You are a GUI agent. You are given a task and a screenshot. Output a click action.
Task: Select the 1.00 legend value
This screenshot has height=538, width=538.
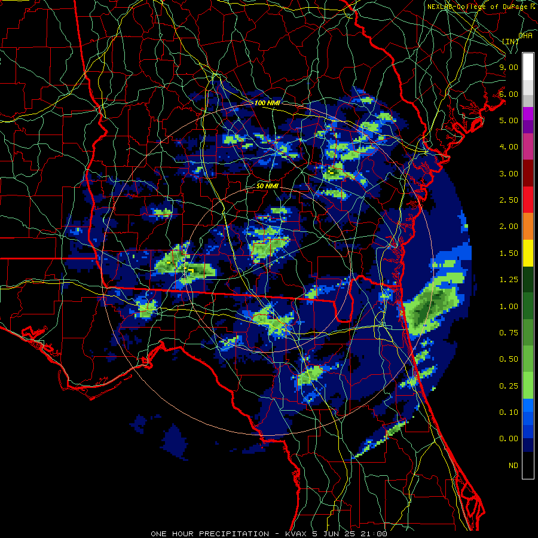[509, 307]
